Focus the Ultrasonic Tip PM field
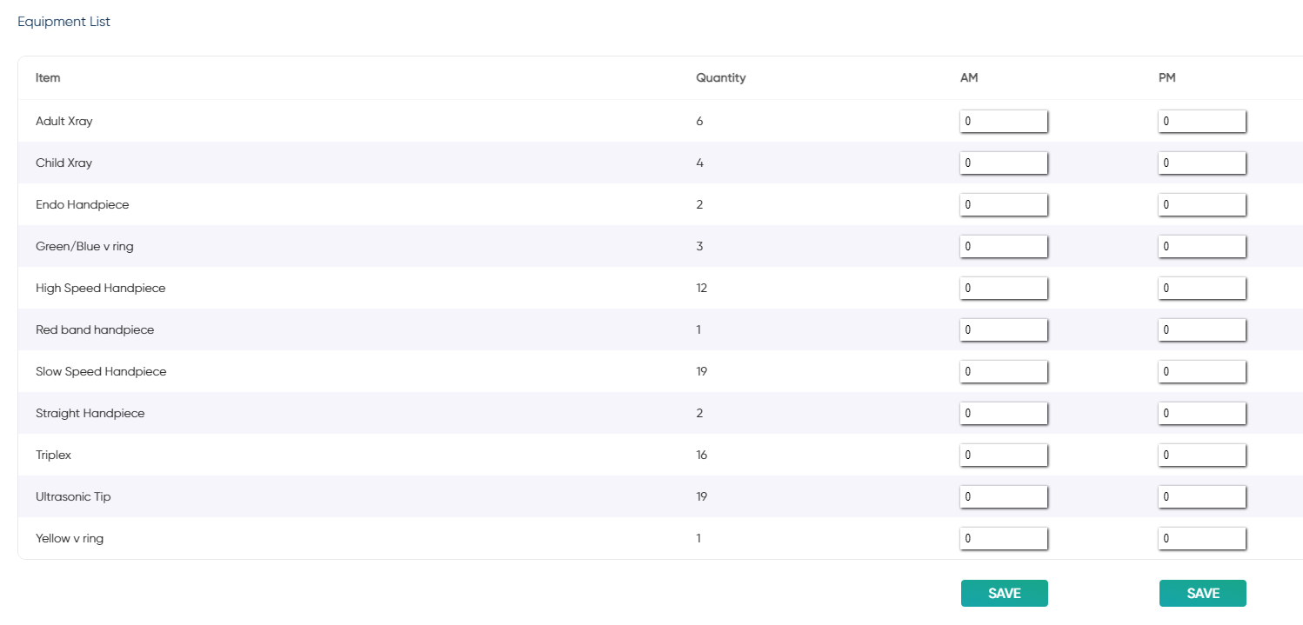 coord(1202,497)
